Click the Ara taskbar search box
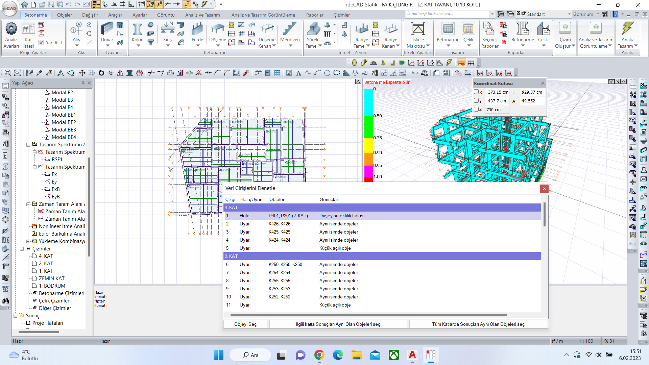Viewport: 649px width, 365px height. tap(250, 355)
